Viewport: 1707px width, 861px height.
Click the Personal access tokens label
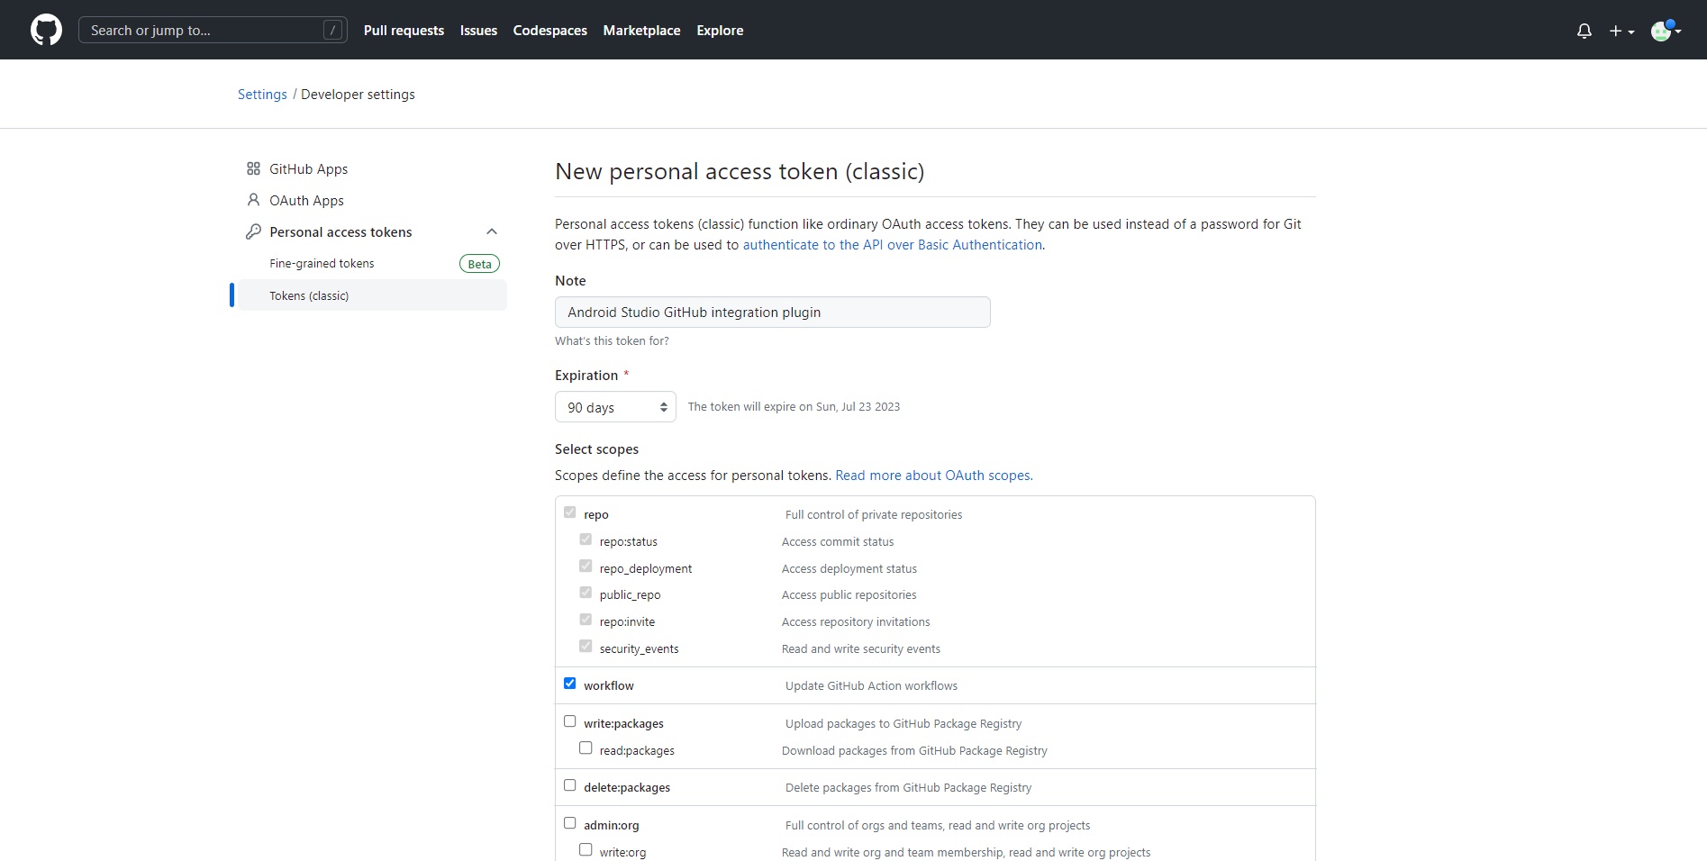(340, 232)
